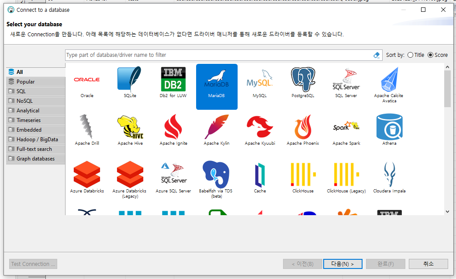The width and height of the screenshot is (456, 279).
Task: Click the database list scrollbar thumb
Action: click(448, 89)
